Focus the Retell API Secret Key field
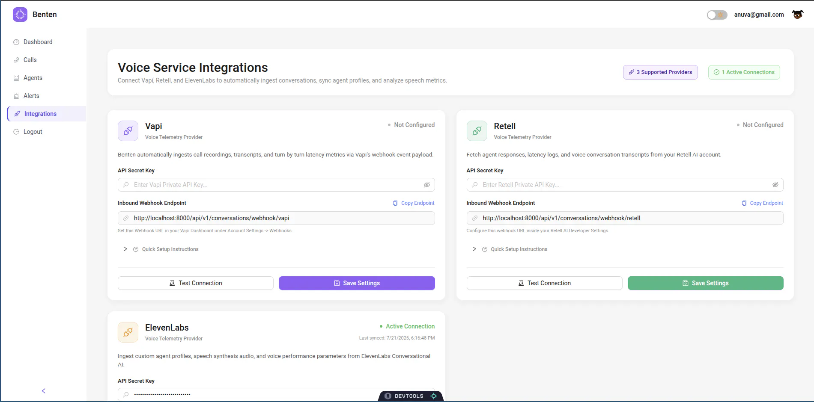The width and height of the screenshot is (814, 402). pos(625,185)
